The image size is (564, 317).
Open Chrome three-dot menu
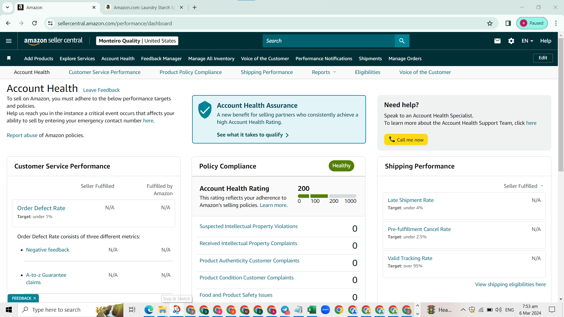pyautogui.click(x=556, y=23)
